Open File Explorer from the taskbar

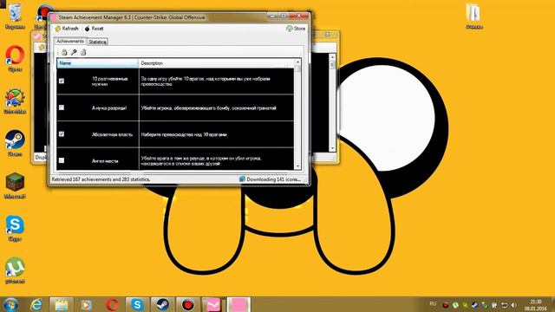pyautogui.click(x=62, y=304)
